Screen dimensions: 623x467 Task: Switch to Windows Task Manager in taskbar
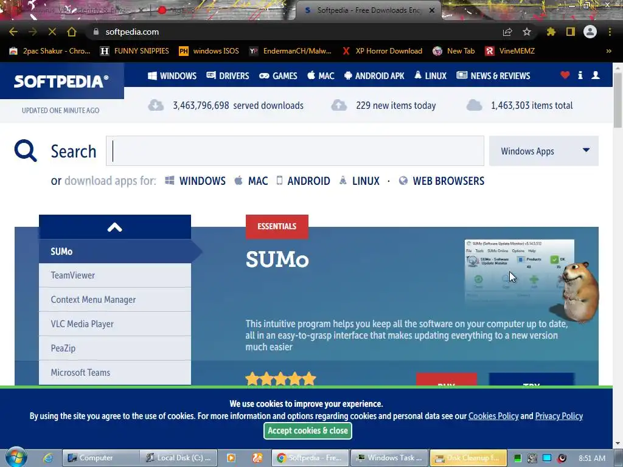pyautogui.click(x=389, y=458)
